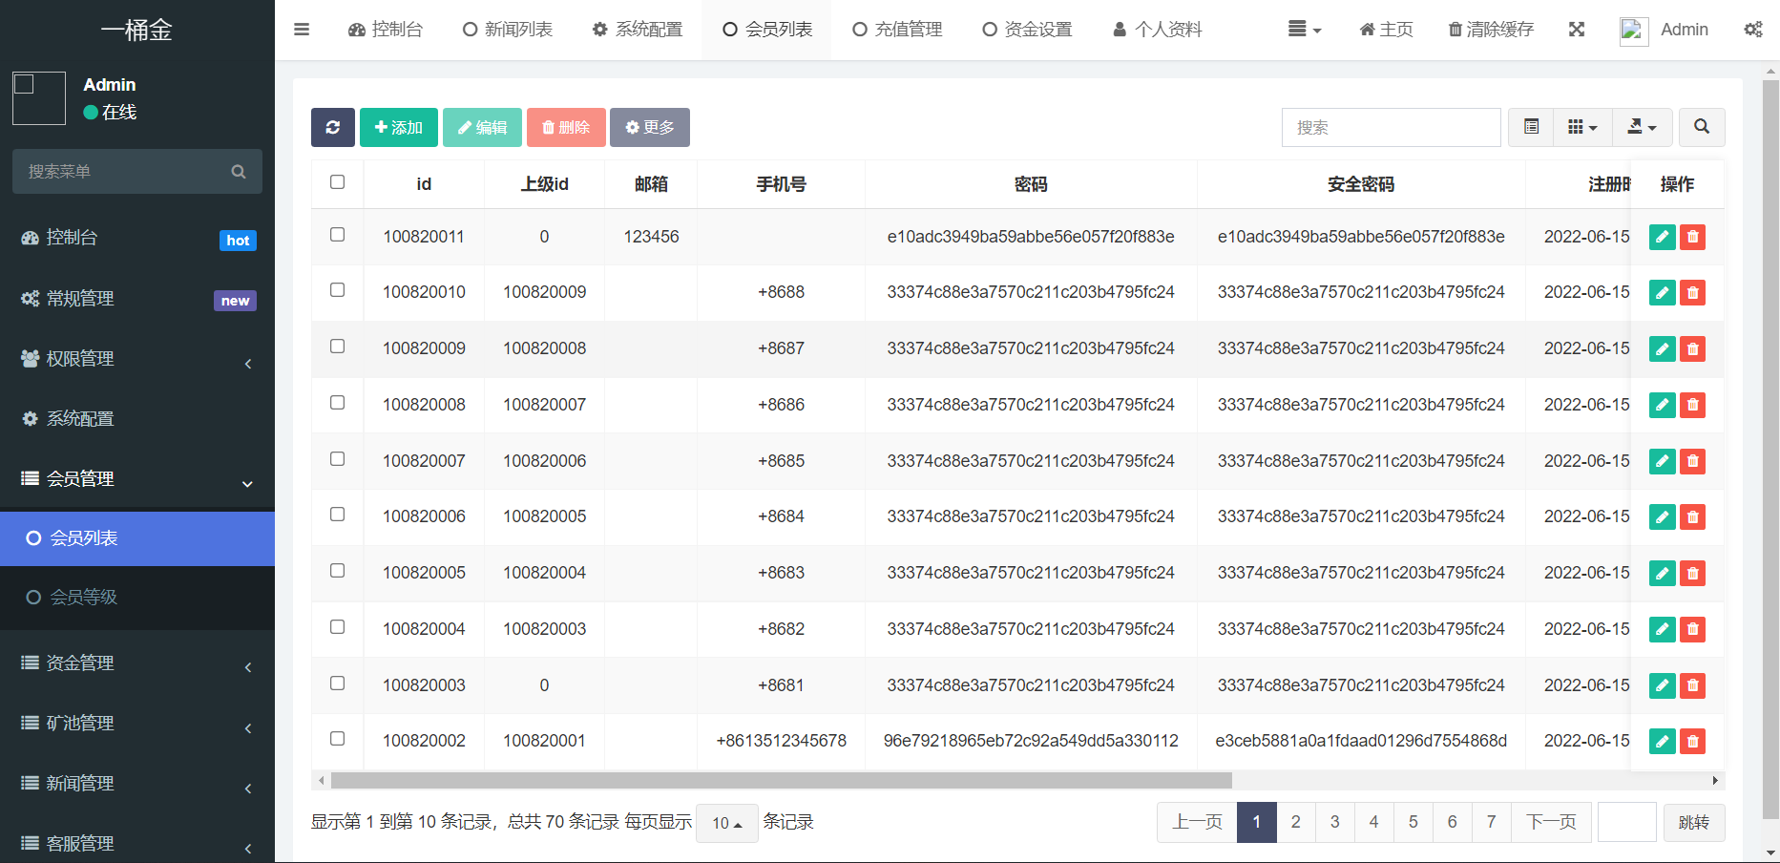Click the green 添加 button
Screen dimensions: 1780x863
pyautogui.click(x=399, y=127)
